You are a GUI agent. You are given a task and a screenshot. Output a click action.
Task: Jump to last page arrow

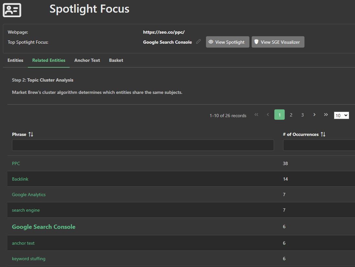tap(326, 115)
